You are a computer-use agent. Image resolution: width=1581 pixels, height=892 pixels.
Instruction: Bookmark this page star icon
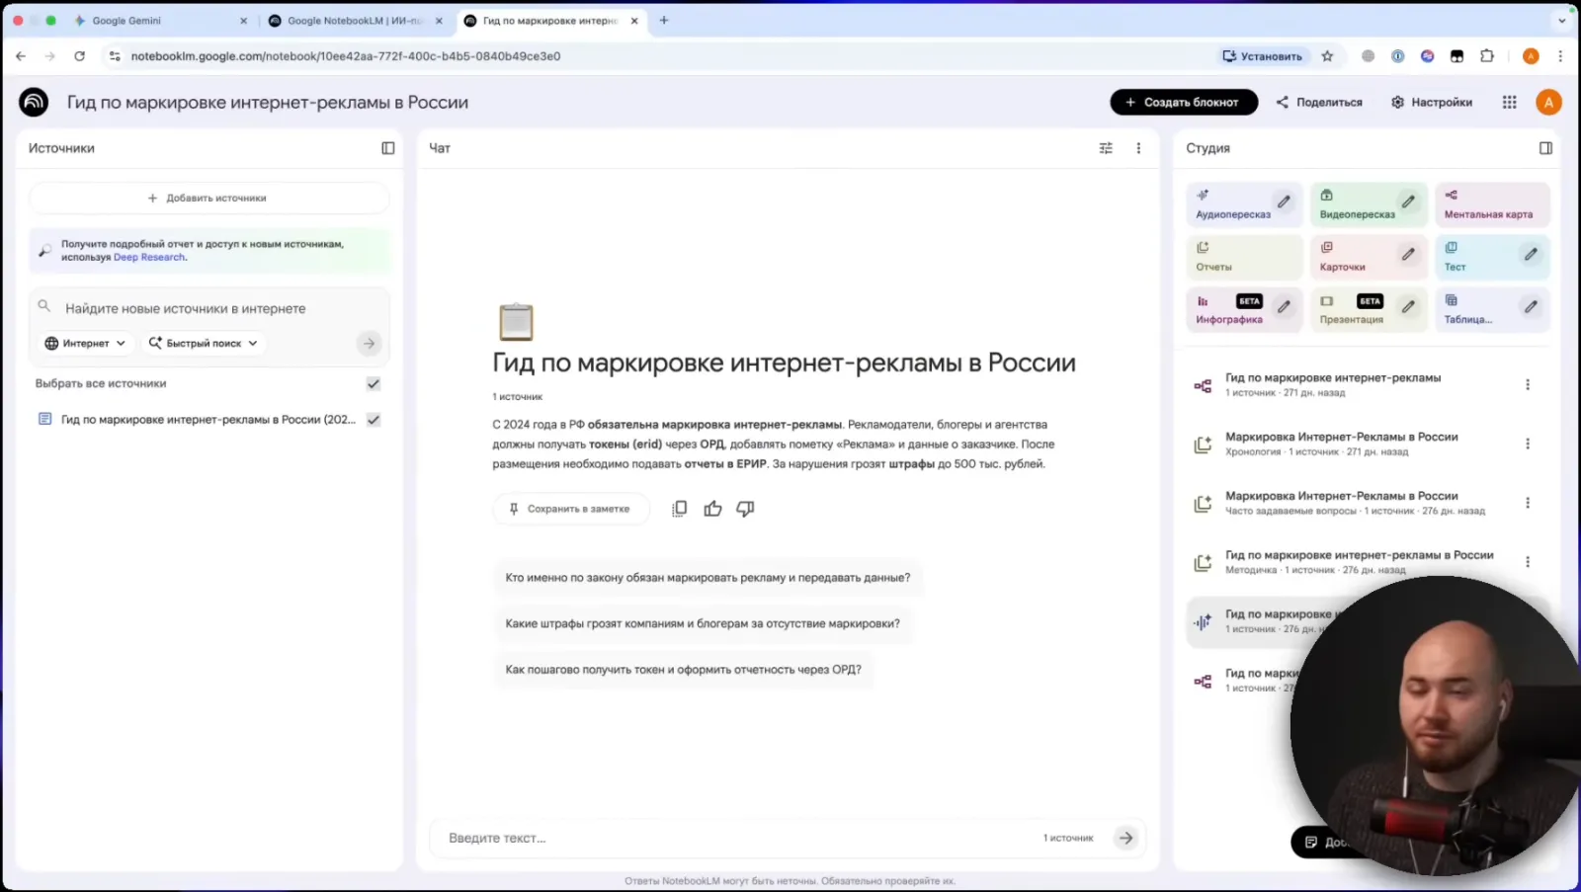pos(1327,56)
